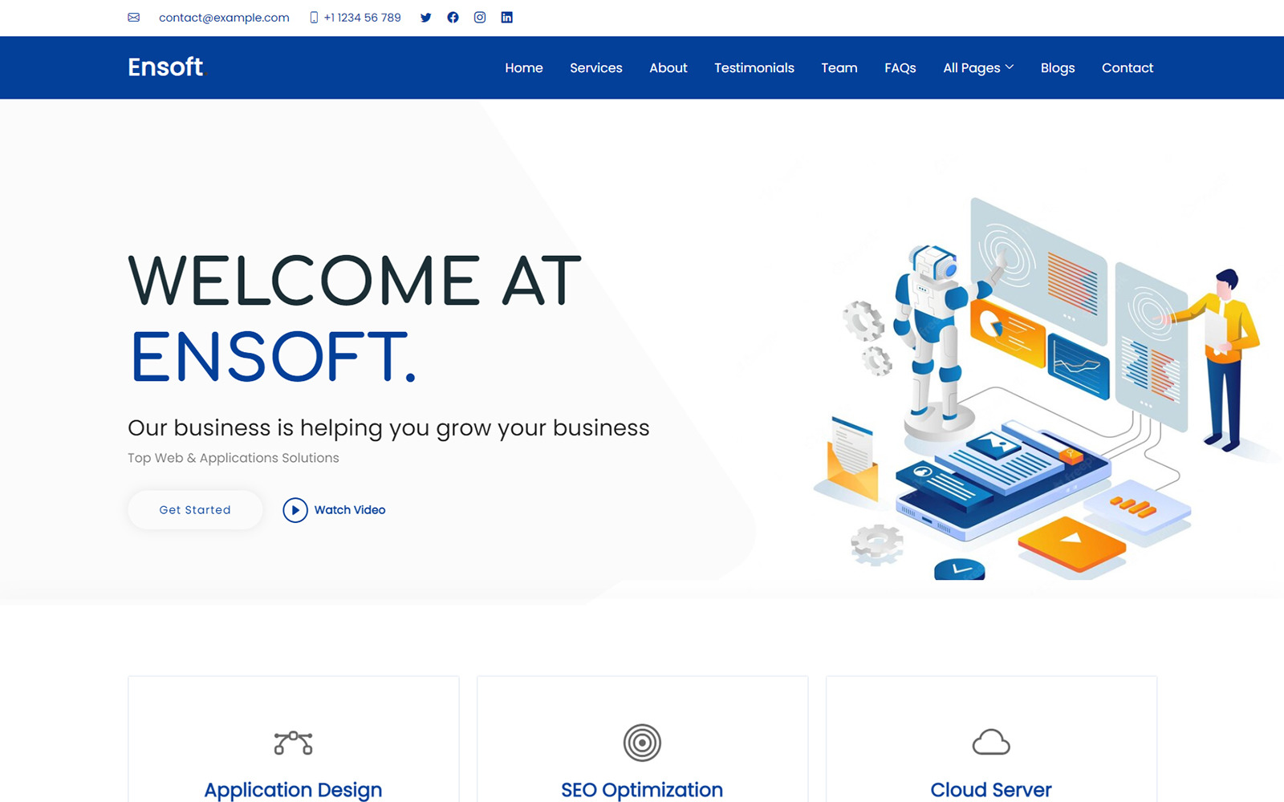Visit the Instagram profile icon

479,17
